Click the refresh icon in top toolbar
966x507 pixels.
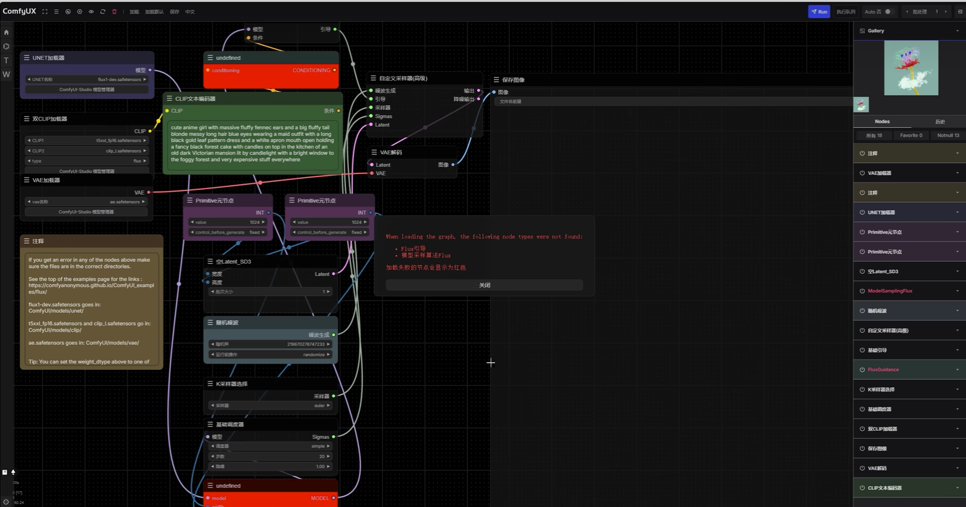[x=103, y=12]
